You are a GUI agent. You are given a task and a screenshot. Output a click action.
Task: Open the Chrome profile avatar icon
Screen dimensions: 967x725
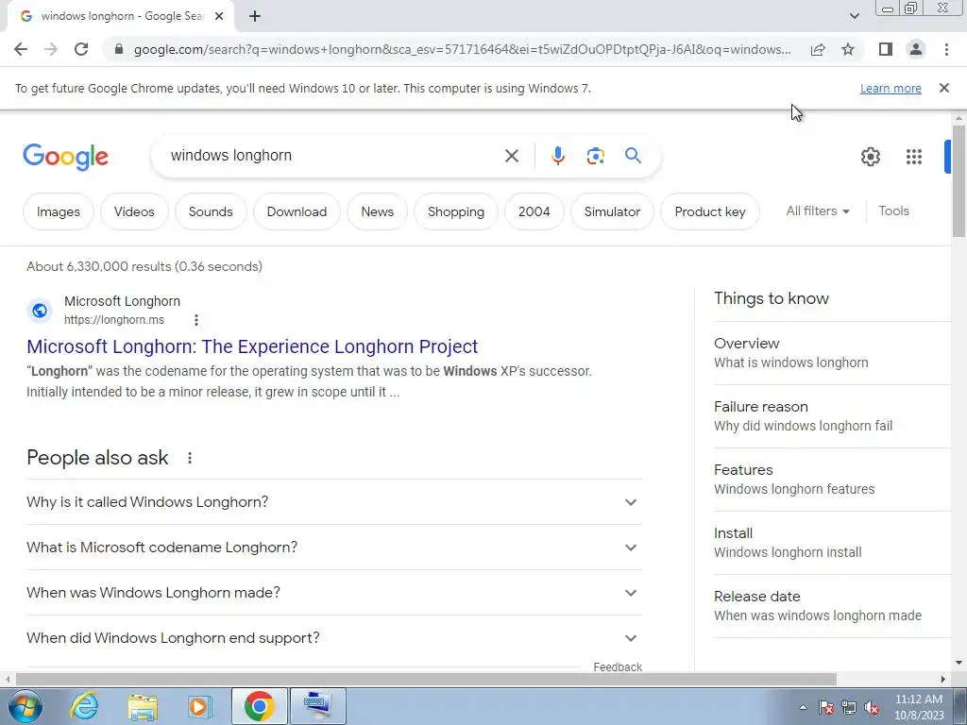point(916,49)
